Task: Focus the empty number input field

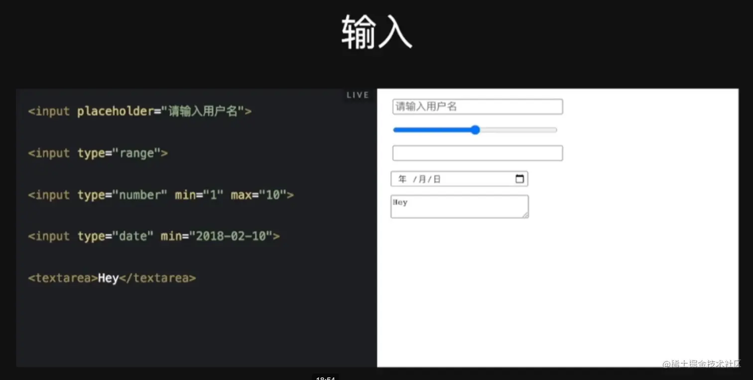Action: click(477, 152)
